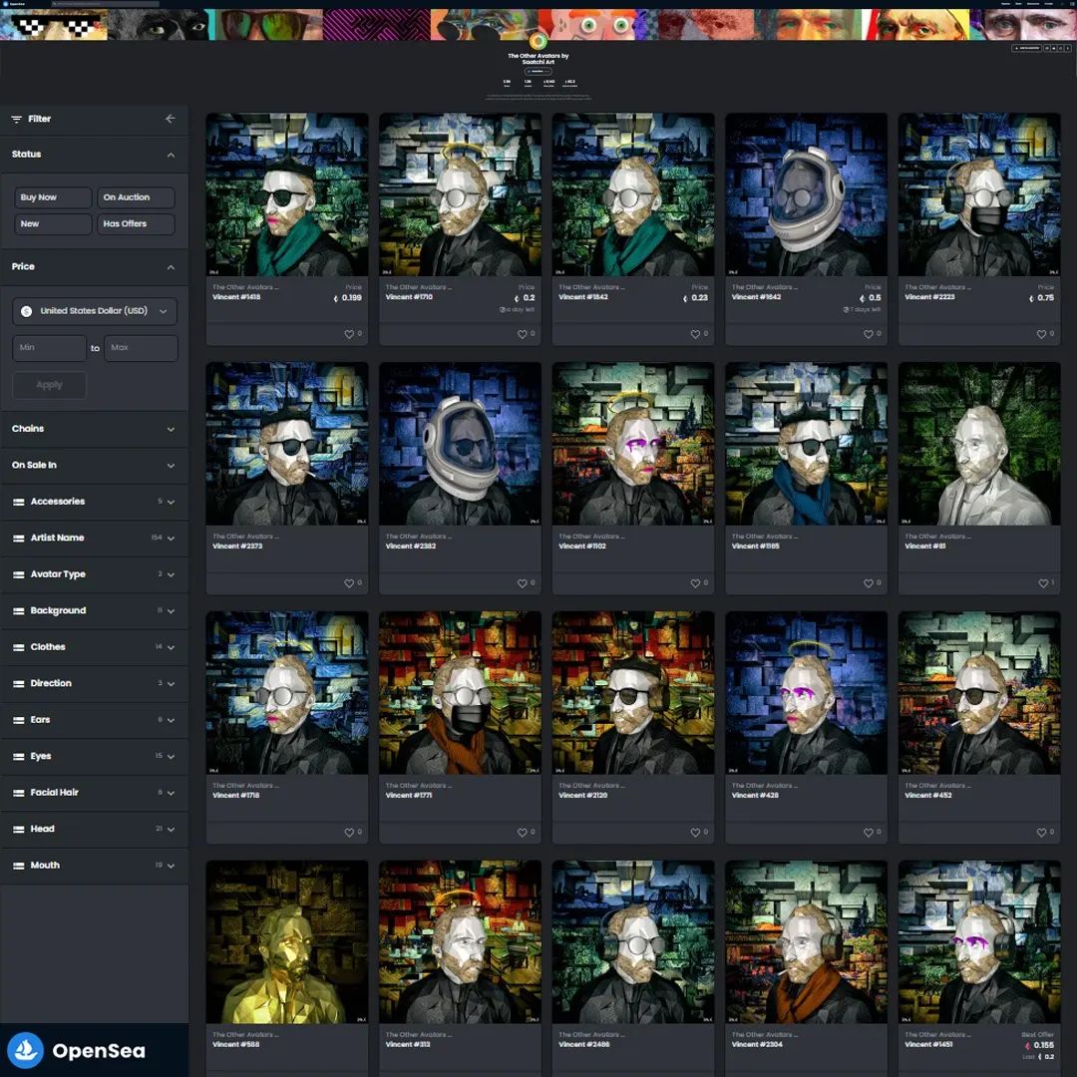This screenshot has width=1077, height=1077.
Task: Favorite Vincent #1102 with its heart icon
Action: pos(695,583)
